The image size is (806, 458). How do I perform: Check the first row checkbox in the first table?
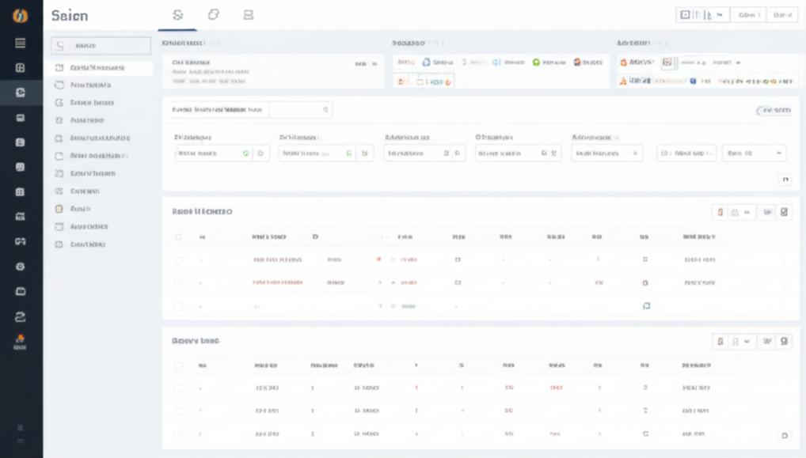[179, 259]
